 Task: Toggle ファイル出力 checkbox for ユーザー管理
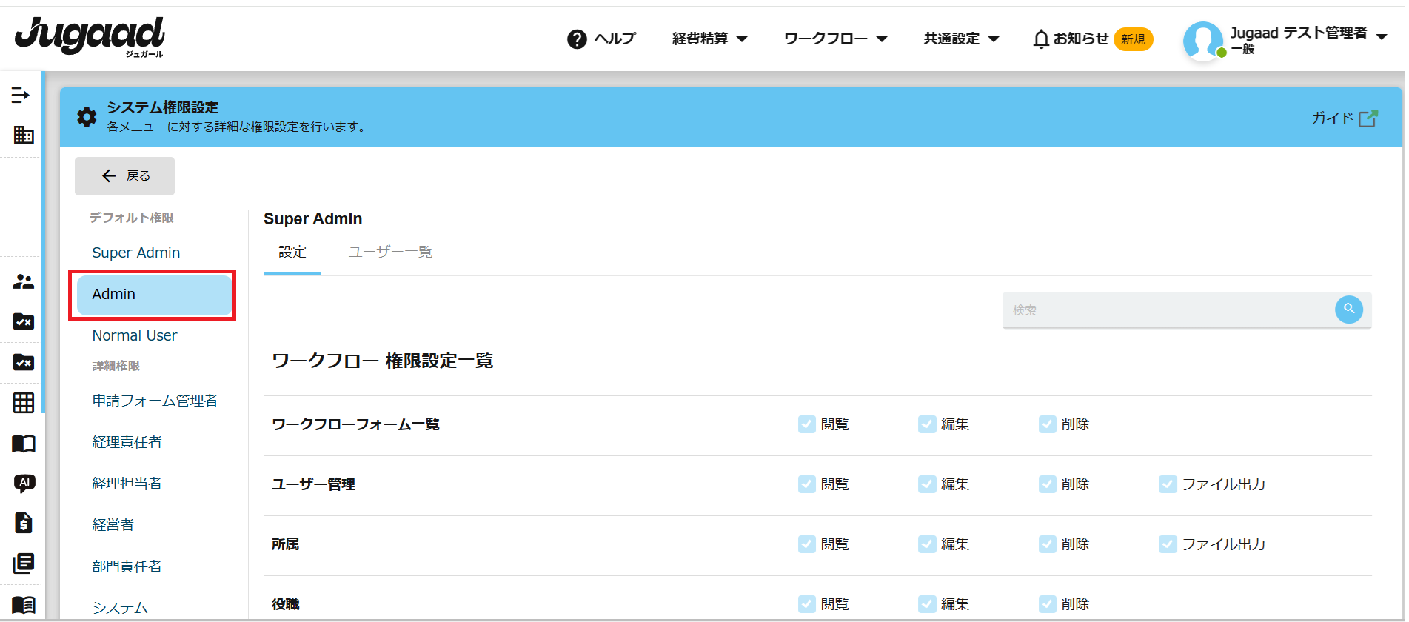[x=1168, y=484]
